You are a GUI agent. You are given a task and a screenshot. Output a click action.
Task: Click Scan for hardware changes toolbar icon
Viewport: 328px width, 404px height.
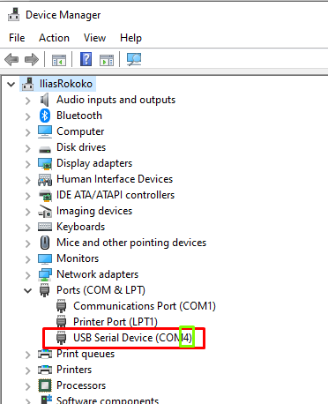coord(134,59)
